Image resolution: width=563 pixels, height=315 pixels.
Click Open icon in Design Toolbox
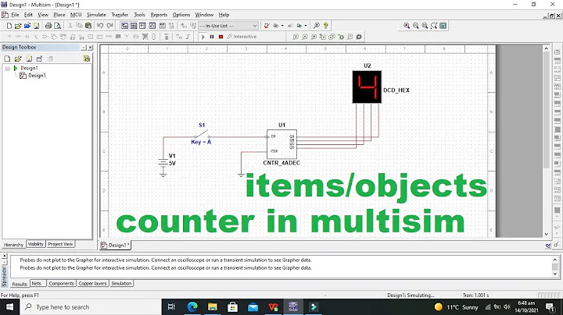pos(18,58)
